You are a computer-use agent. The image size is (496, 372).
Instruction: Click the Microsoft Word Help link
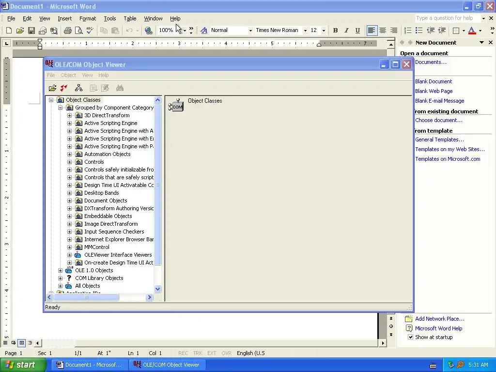[x=438, y=328]
